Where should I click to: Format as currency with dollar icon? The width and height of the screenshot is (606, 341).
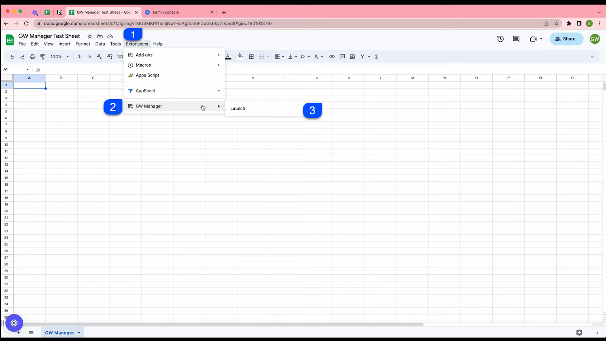[79, 56]
